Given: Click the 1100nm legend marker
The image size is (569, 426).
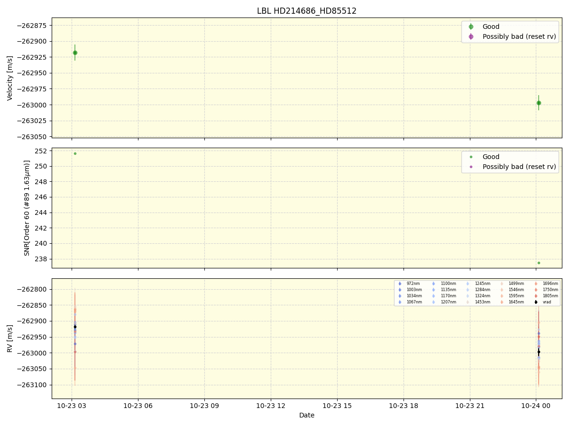Looking at the screenshot, I should point(434,284).
